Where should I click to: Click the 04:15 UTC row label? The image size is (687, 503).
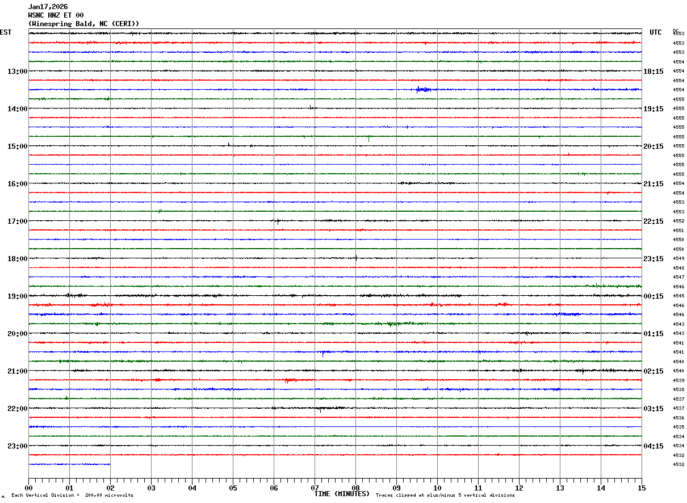pos(654,446)
